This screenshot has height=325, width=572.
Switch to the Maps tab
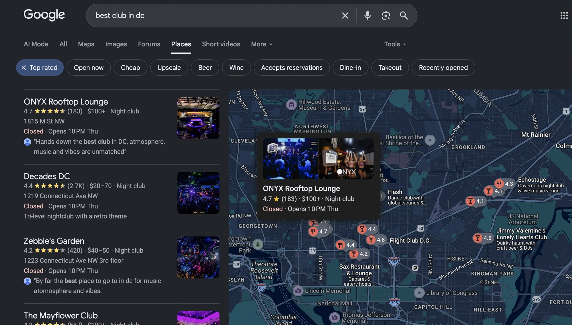pyautogui.click(x=86, y=44)
